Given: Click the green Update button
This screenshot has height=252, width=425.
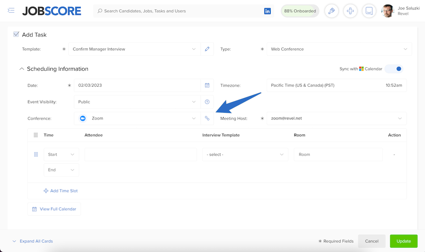Looking at the screenshot, I should 404,241.
